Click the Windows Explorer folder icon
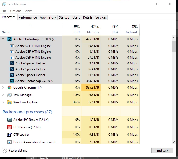Viewport: 178px width, 159px height. coord(10,102)
